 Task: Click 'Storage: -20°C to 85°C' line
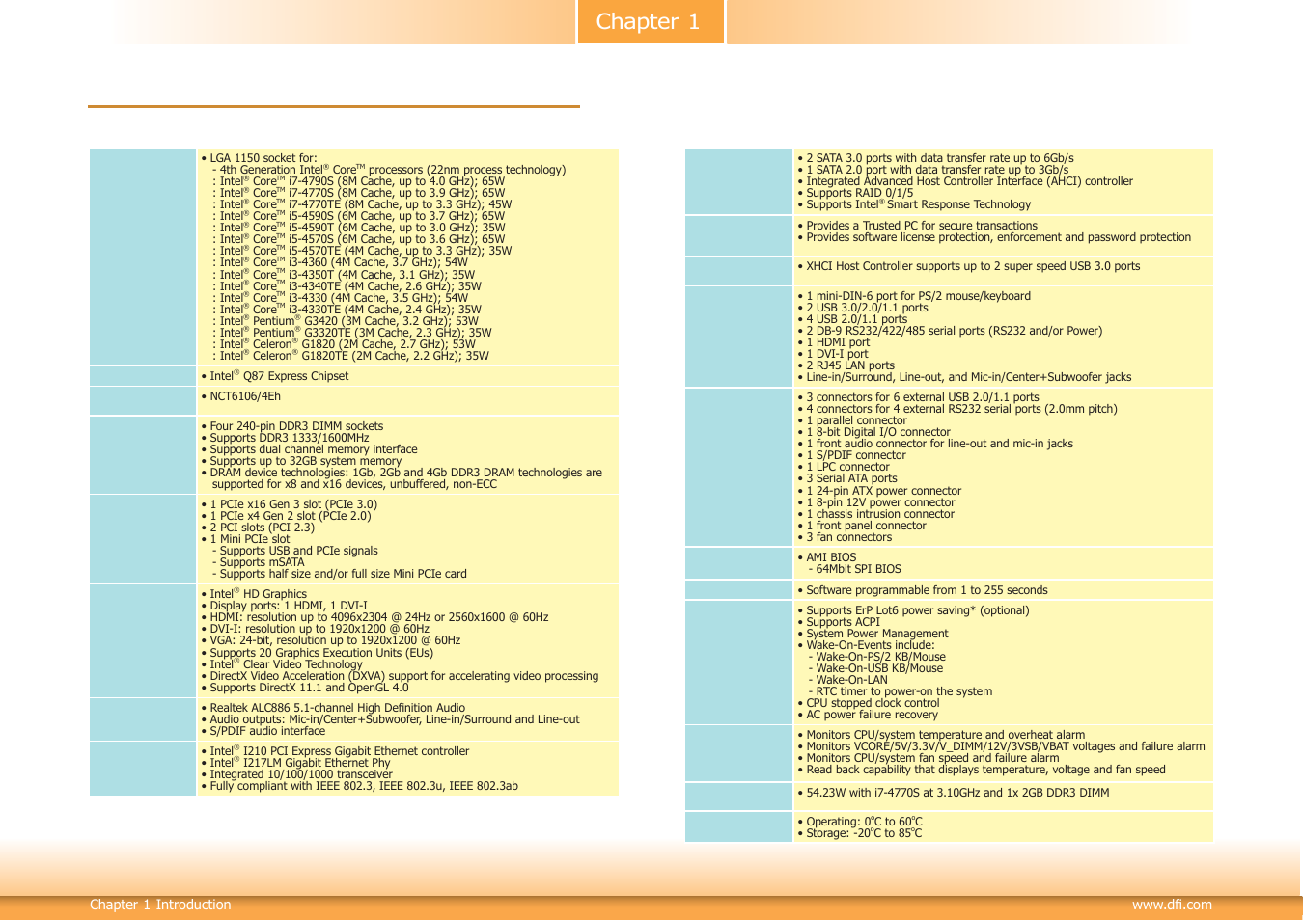pos(859,833)
